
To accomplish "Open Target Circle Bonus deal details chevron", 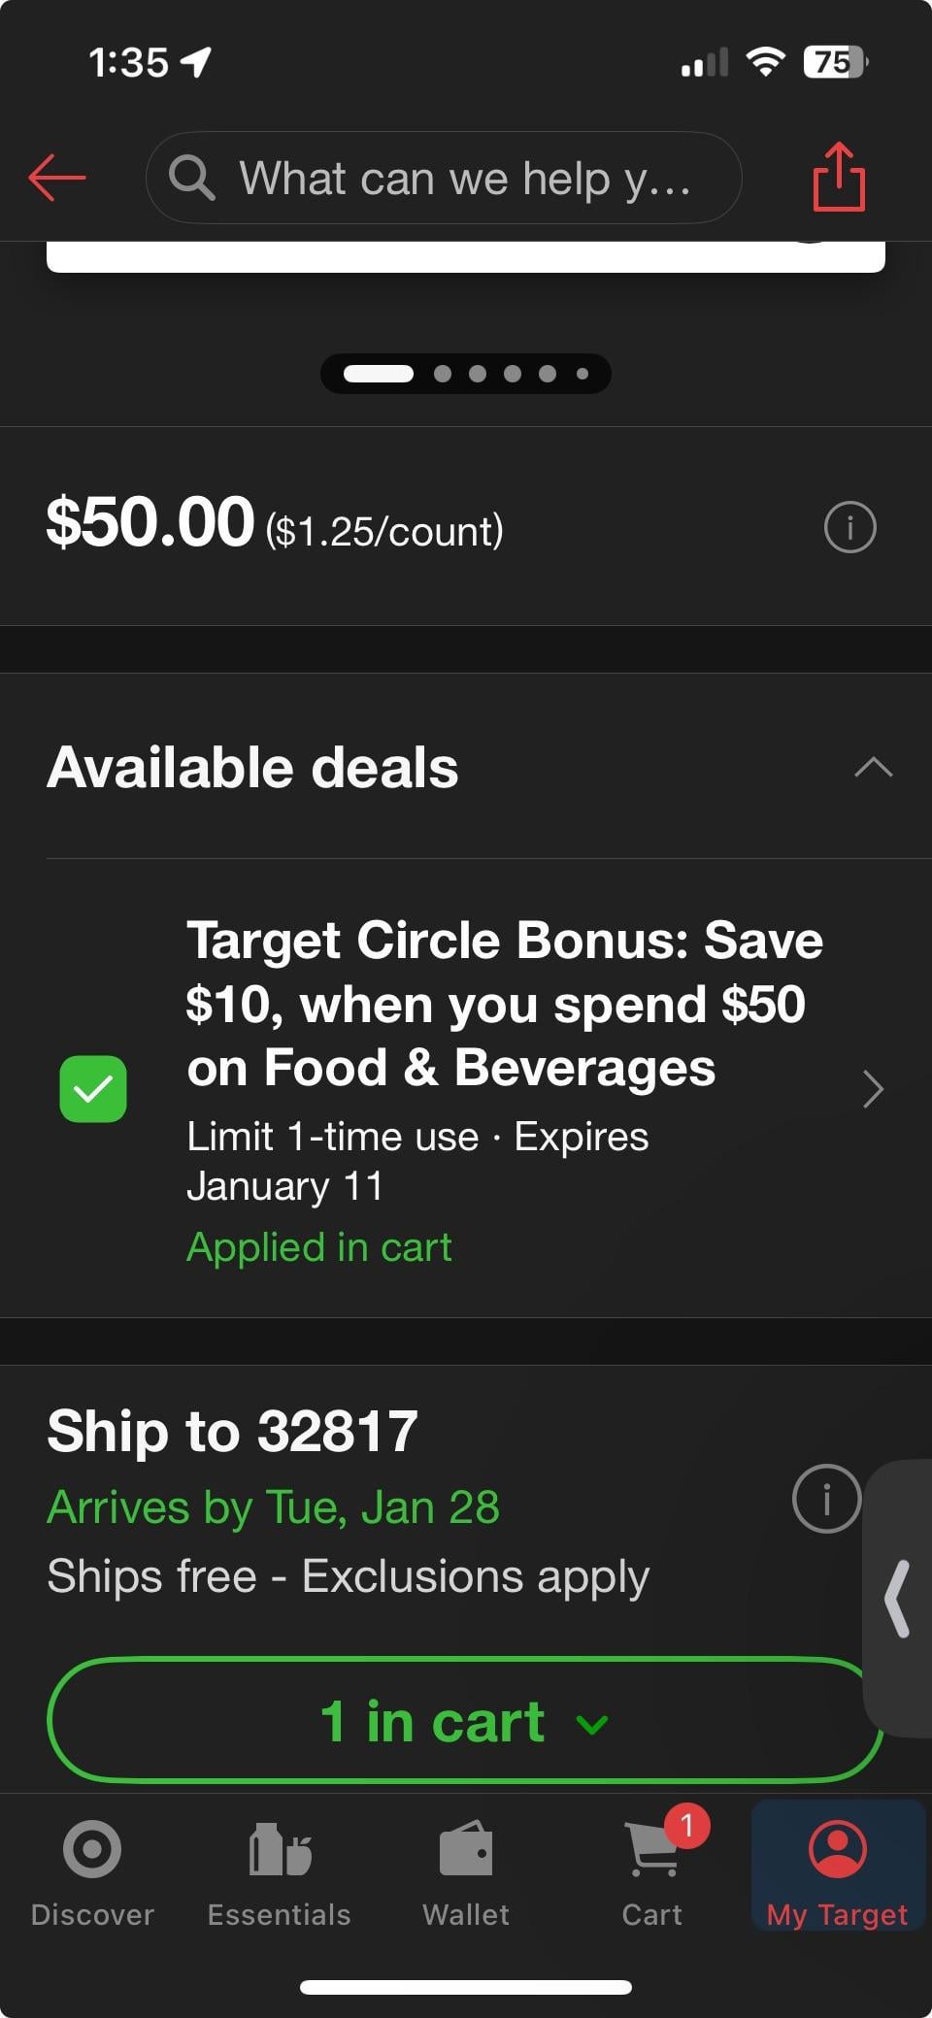I will coord(873,1089).
